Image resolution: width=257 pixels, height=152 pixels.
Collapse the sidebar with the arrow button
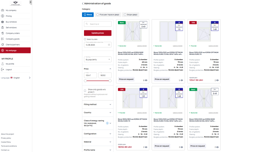[30, 2]
